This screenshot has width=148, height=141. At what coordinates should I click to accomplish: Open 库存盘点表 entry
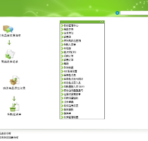point(70,75)
